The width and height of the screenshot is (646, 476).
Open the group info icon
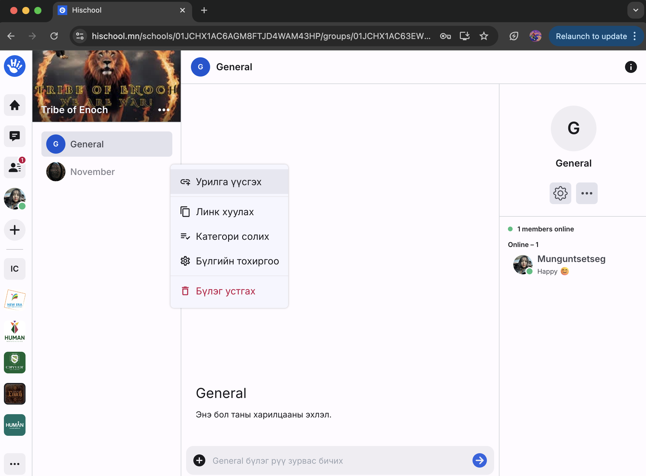coord(631,67)
